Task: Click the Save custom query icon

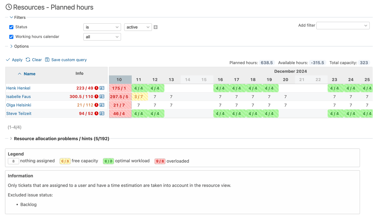Action: click(47, 60)
